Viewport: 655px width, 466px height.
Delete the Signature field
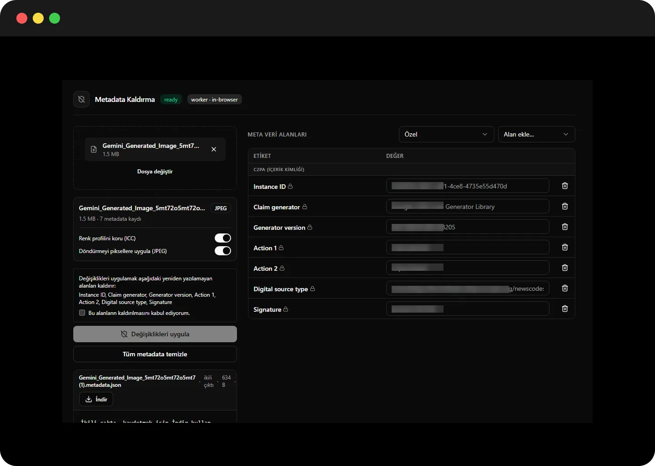click(565, 309)
